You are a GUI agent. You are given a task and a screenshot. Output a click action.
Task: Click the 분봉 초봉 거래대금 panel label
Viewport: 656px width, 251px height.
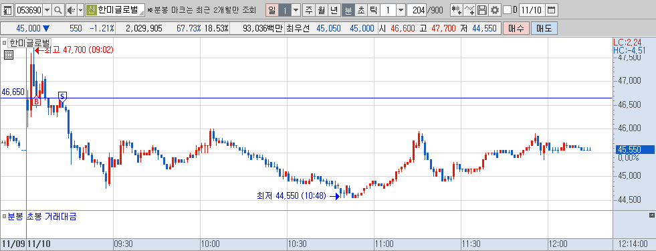click(x=42, y=217)
